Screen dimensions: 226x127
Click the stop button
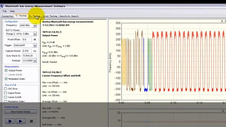tap(31, 121)
